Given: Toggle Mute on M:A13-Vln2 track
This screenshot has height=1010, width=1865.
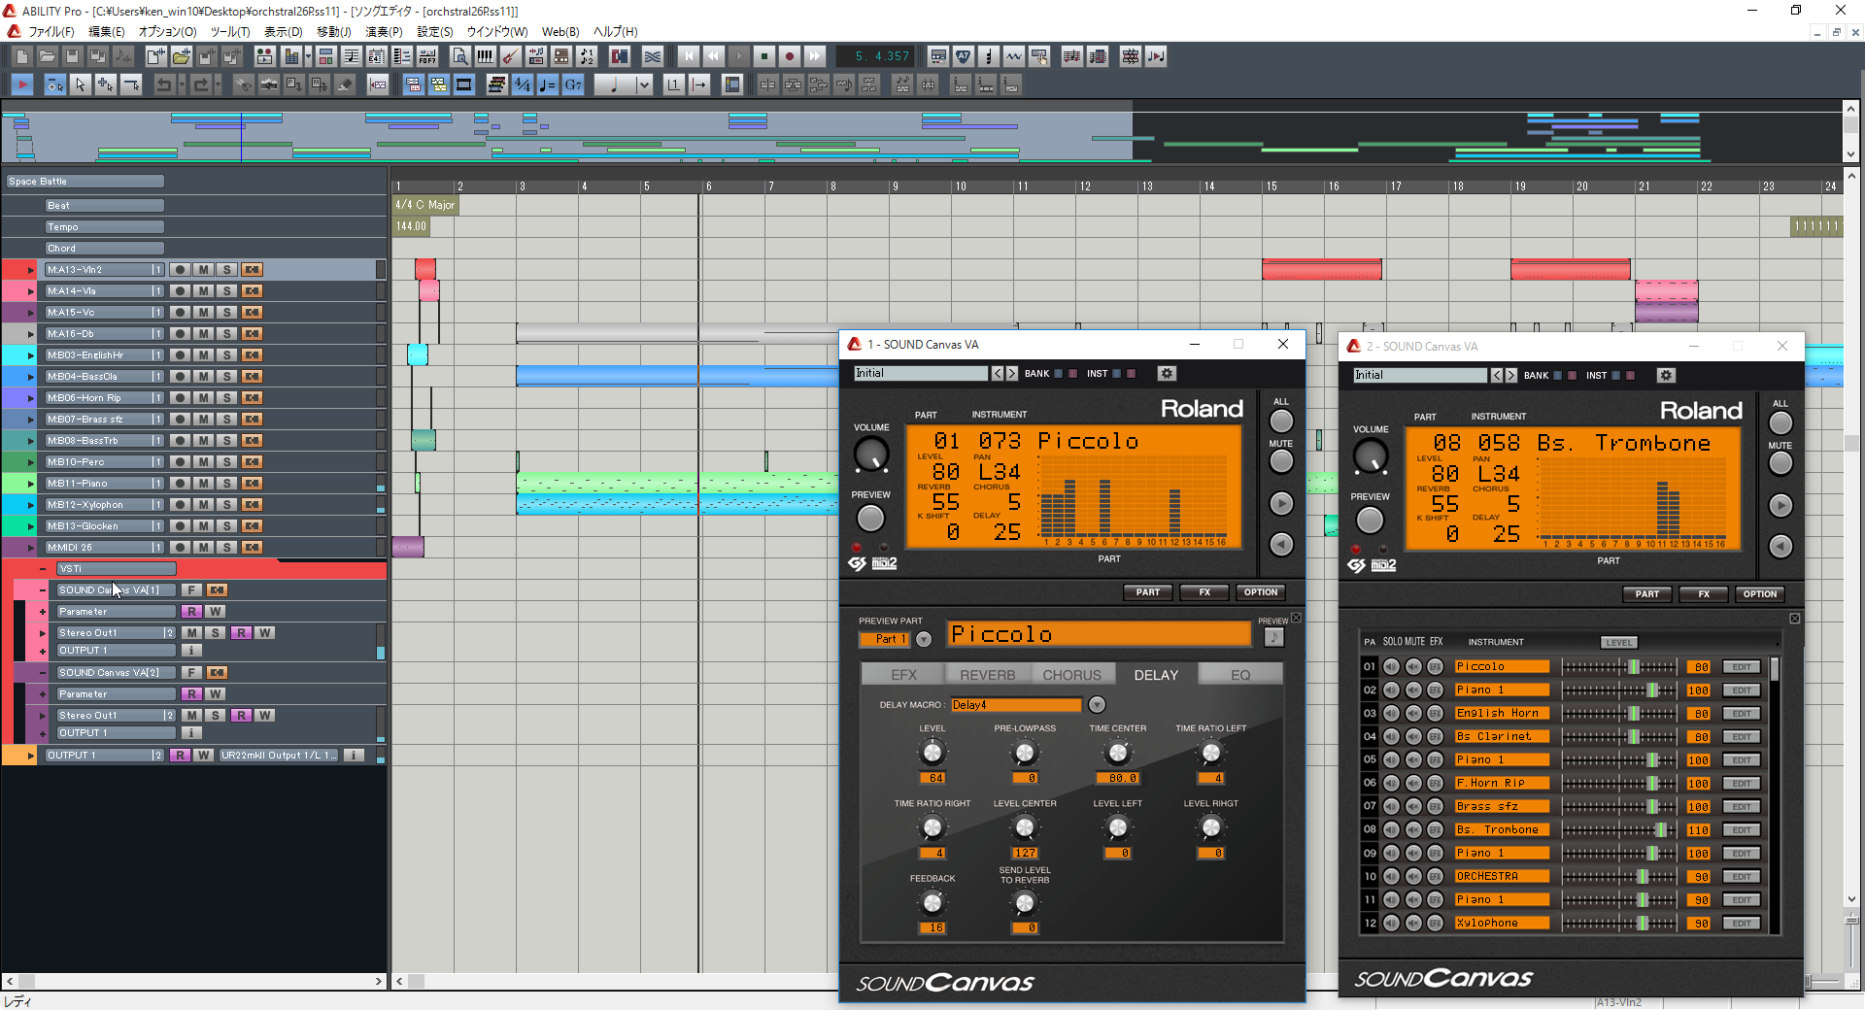Looking at the screenshot, I should 203,270.
